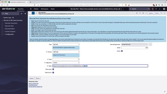167x94 pixels.
Task: Open Contact Support module
Action: click(10, 32)
